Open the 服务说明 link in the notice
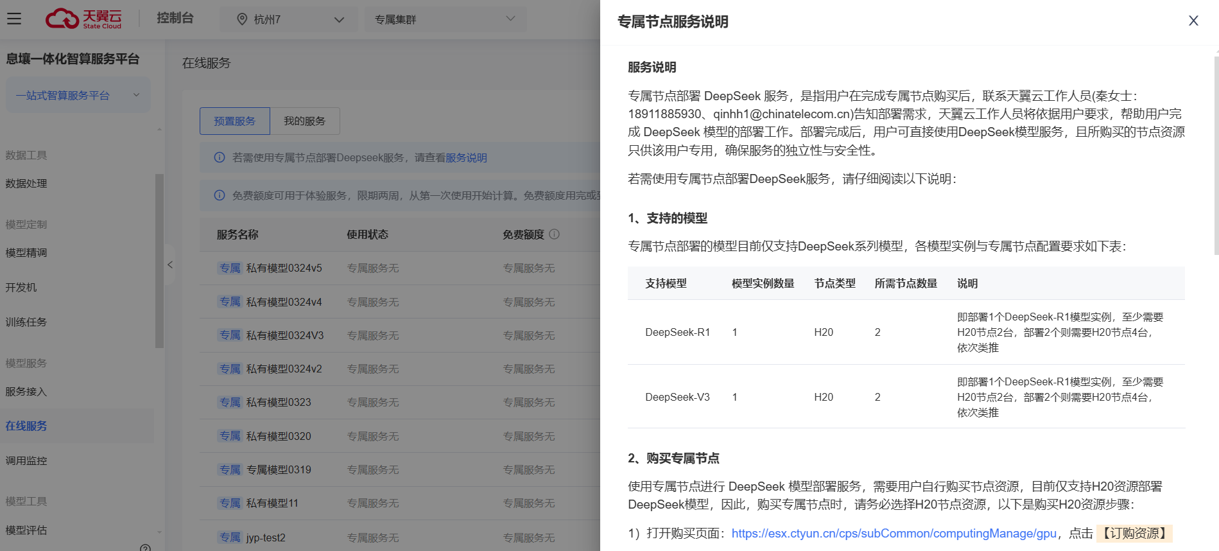The height and width of the screenshot is (551, 1219). [466, 157]
